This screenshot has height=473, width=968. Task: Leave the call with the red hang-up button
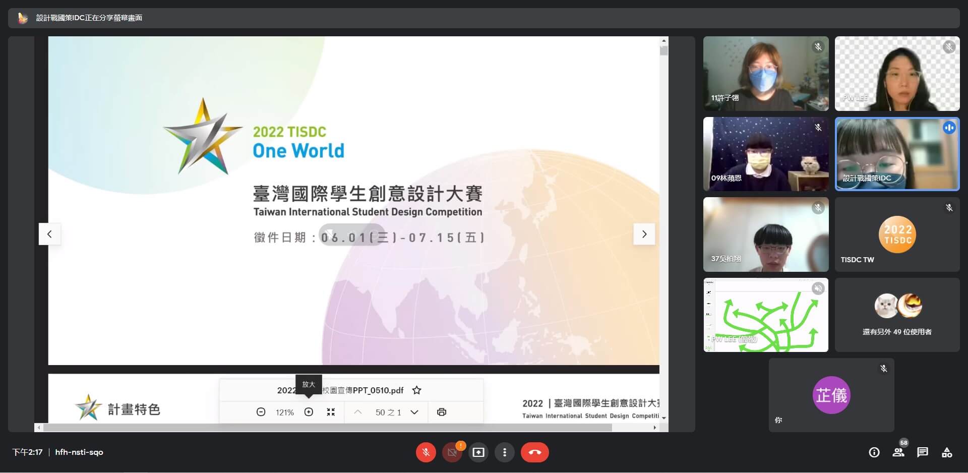(535, 452)
